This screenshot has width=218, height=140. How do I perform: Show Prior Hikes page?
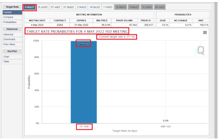[12, 44]
